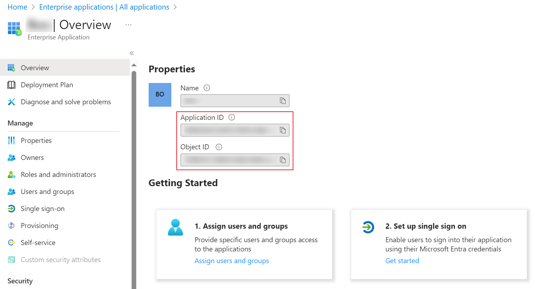
Task: Open the Provisioning settings
Action: click(x=40, y=226)
